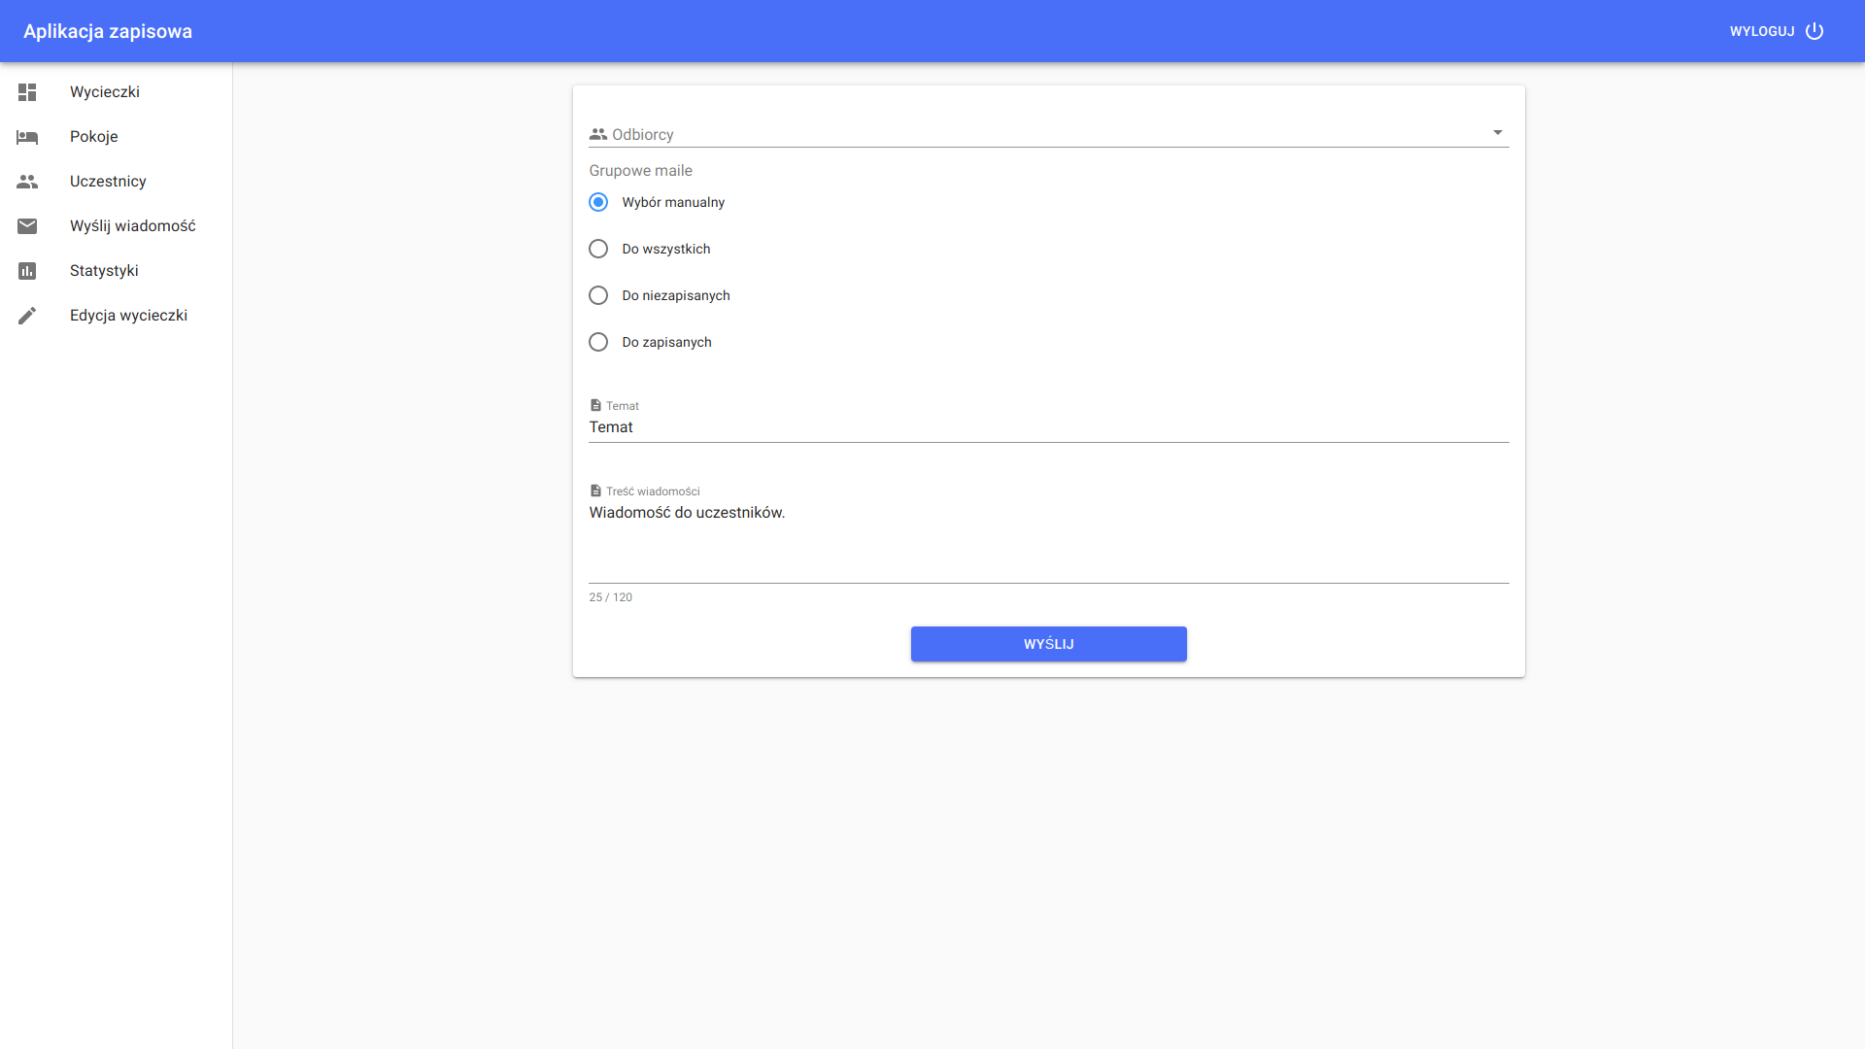The image size is (1865, 1049).
Task: Select the Wybór manualny radio button
Action: pyautogui.click(x=598, y=202)
